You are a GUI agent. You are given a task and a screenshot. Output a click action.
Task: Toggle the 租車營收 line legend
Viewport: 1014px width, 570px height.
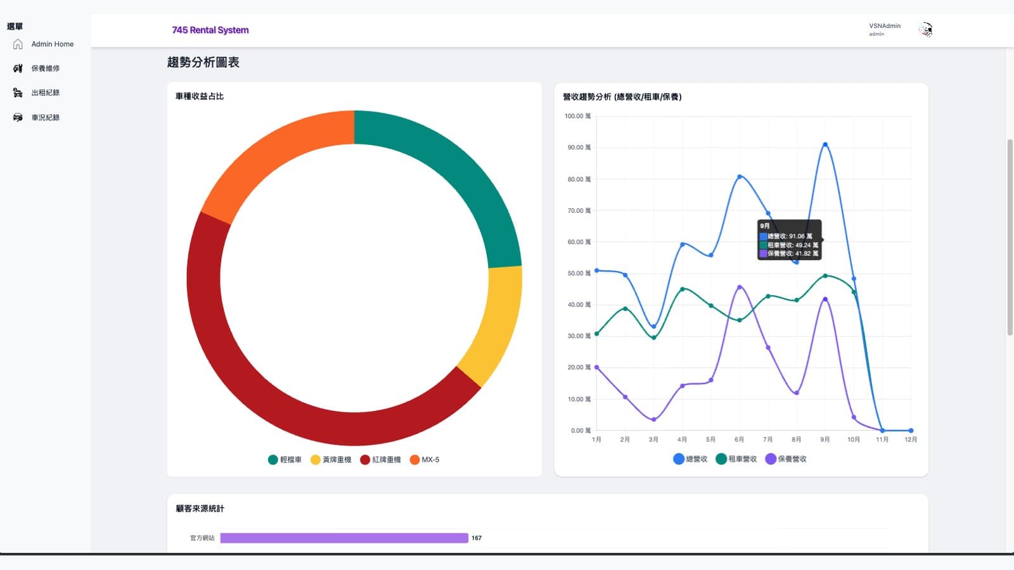(736, 459)
